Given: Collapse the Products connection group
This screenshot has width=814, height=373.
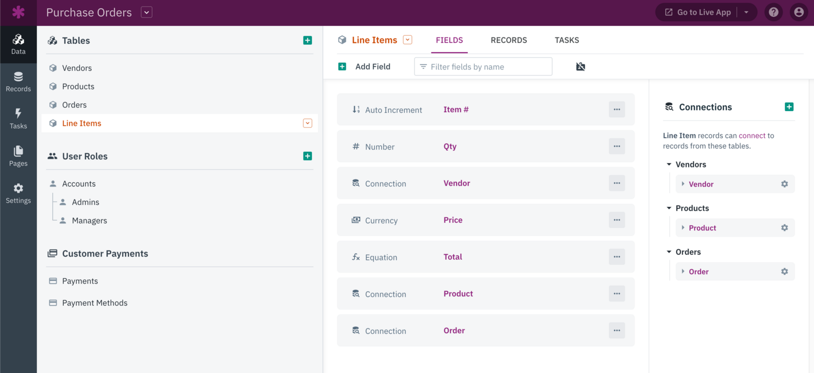Looking at the screenshot, I should (x=669, y=208).
